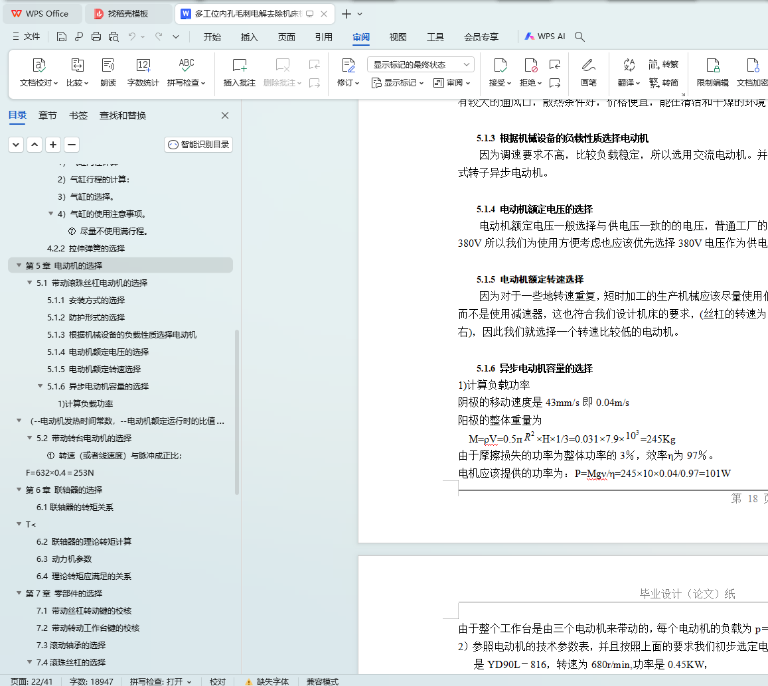Open the 审阅 pane dropdown in ribbon

click(x=451, y=83)
